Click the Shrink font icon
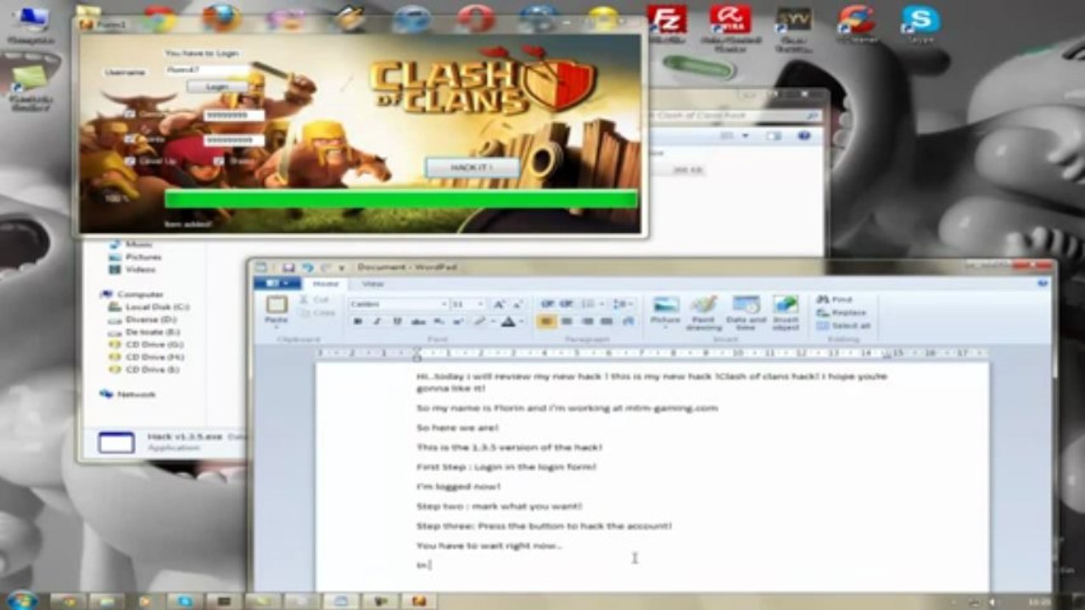Image resolution: width=1085 pixels, height=610 pixels. coord(517,304)
